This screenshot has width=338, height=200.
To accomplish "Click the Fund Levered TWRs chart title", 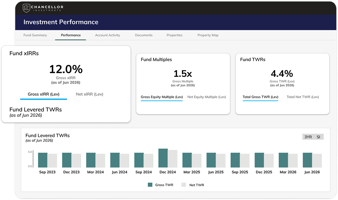I will click(48, 135).
